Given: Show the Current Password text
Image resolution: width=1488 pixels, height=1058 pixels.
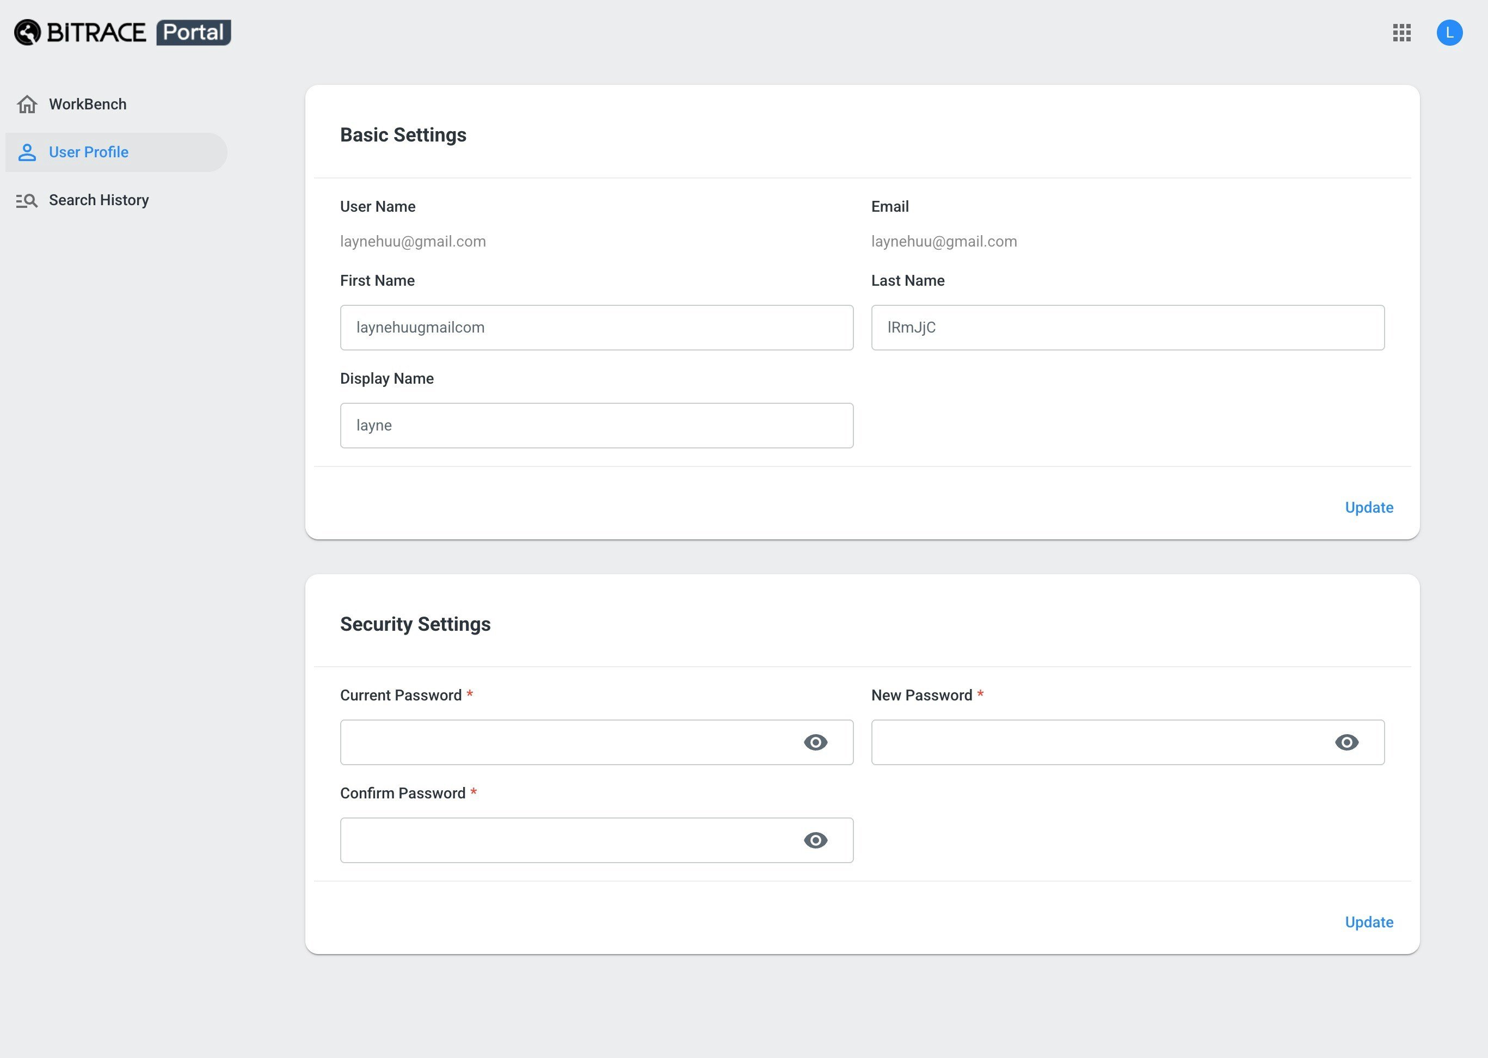Looking at the screenshot, I should coord(815,742).
